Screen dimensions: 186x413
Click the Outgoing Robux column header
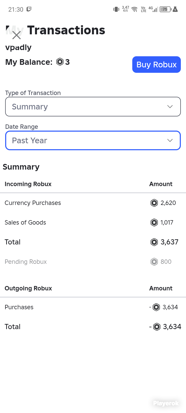tap(28, 288)
